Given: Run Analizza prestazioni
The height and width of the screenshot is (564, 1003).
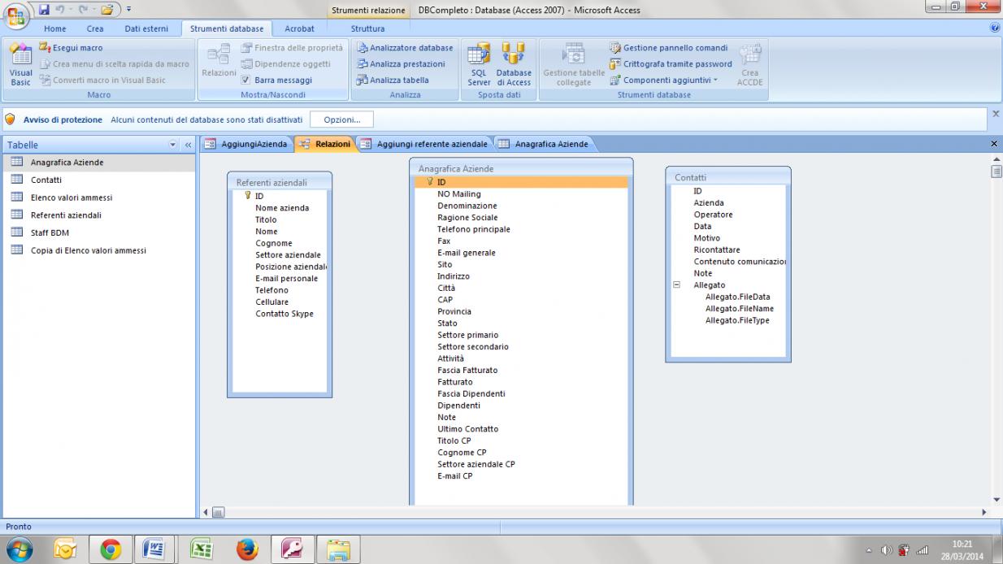Looking at the screenshot, I should pos(401,64).
